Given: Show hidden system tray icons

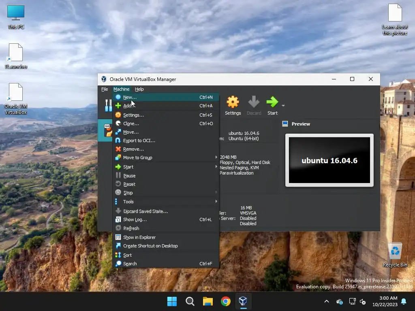Looking at the screenshot, I should tap(327, 301).
